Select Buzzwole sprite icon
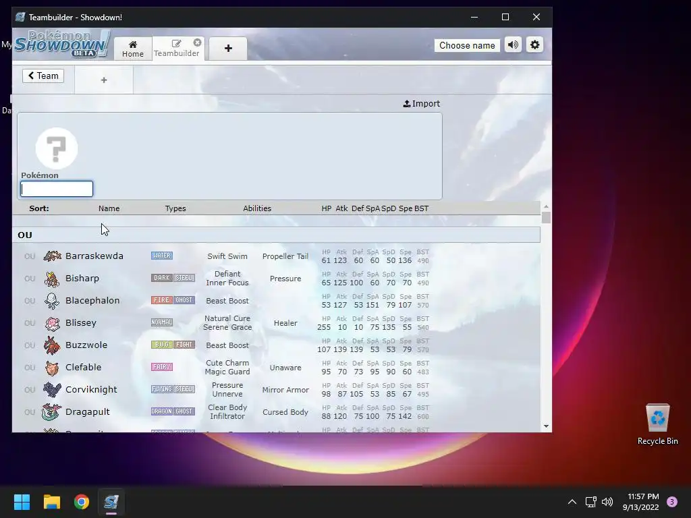 [x=52, y=345]
